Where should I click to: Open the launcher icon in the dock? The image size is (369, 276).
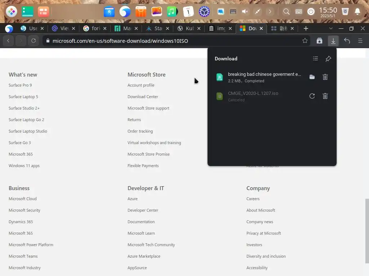pyautogui.click(x=11, y=11)
